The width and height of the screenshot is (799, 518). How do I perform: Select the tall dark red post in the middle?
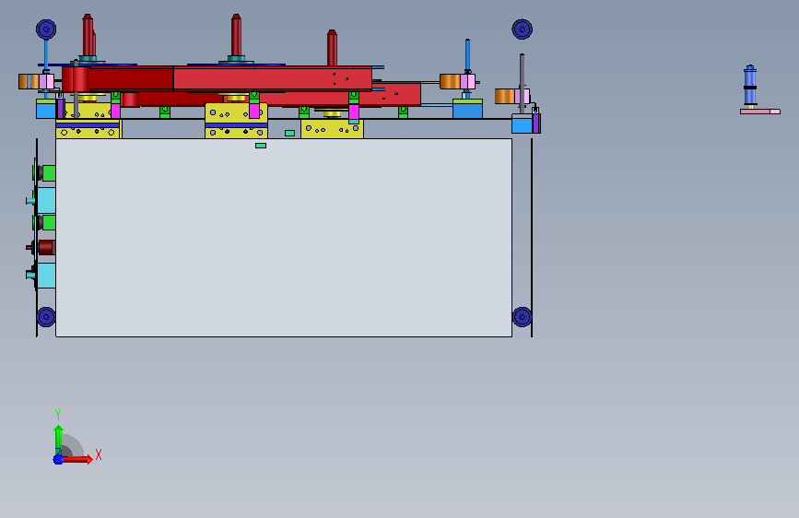tap(236, 35)
